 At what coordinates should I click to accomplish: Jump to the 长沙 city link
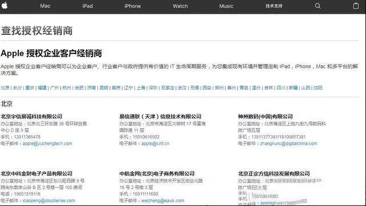(18, 88)
